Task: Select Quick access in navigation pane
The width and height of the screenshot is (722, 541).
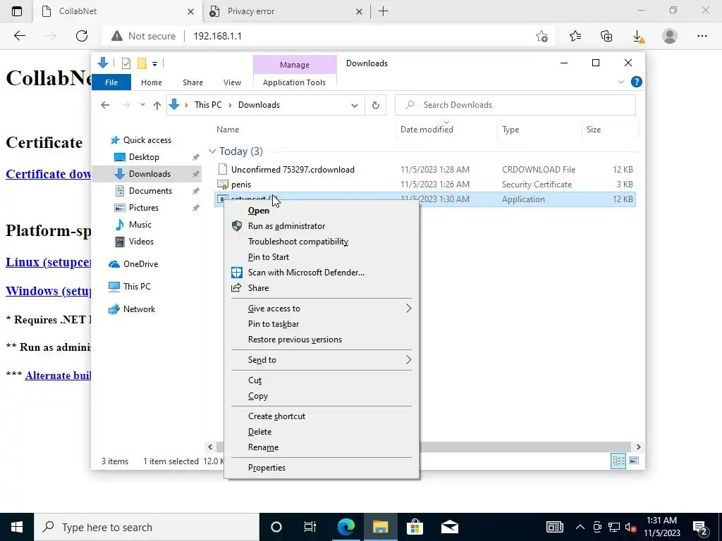Action: (147, 140)
